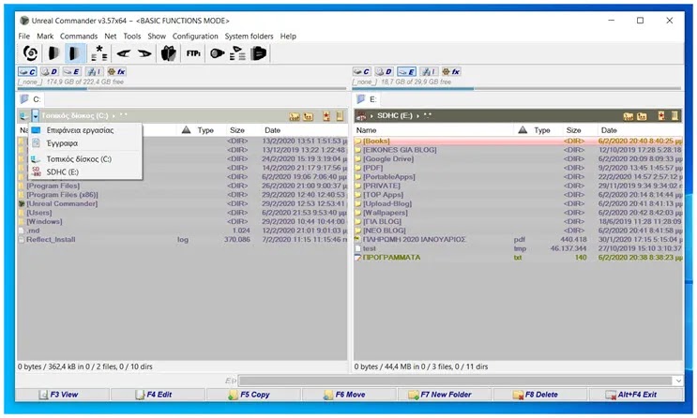697x418 pixels.
Task: Switch left panel to drive C
Action: pos(27,71)
